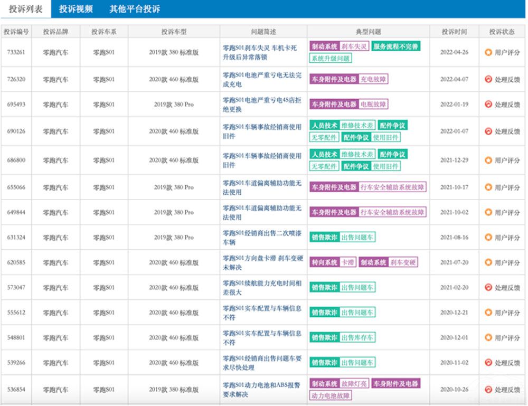
Task: Open the 续航能力充电时间相差很大 complaint link
Action: coord(261,288)
